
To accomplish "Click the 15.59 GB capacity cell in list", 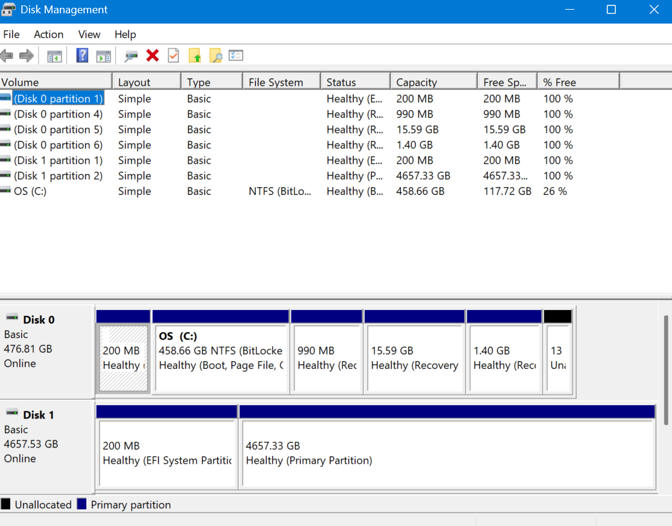I will [417, 129].
